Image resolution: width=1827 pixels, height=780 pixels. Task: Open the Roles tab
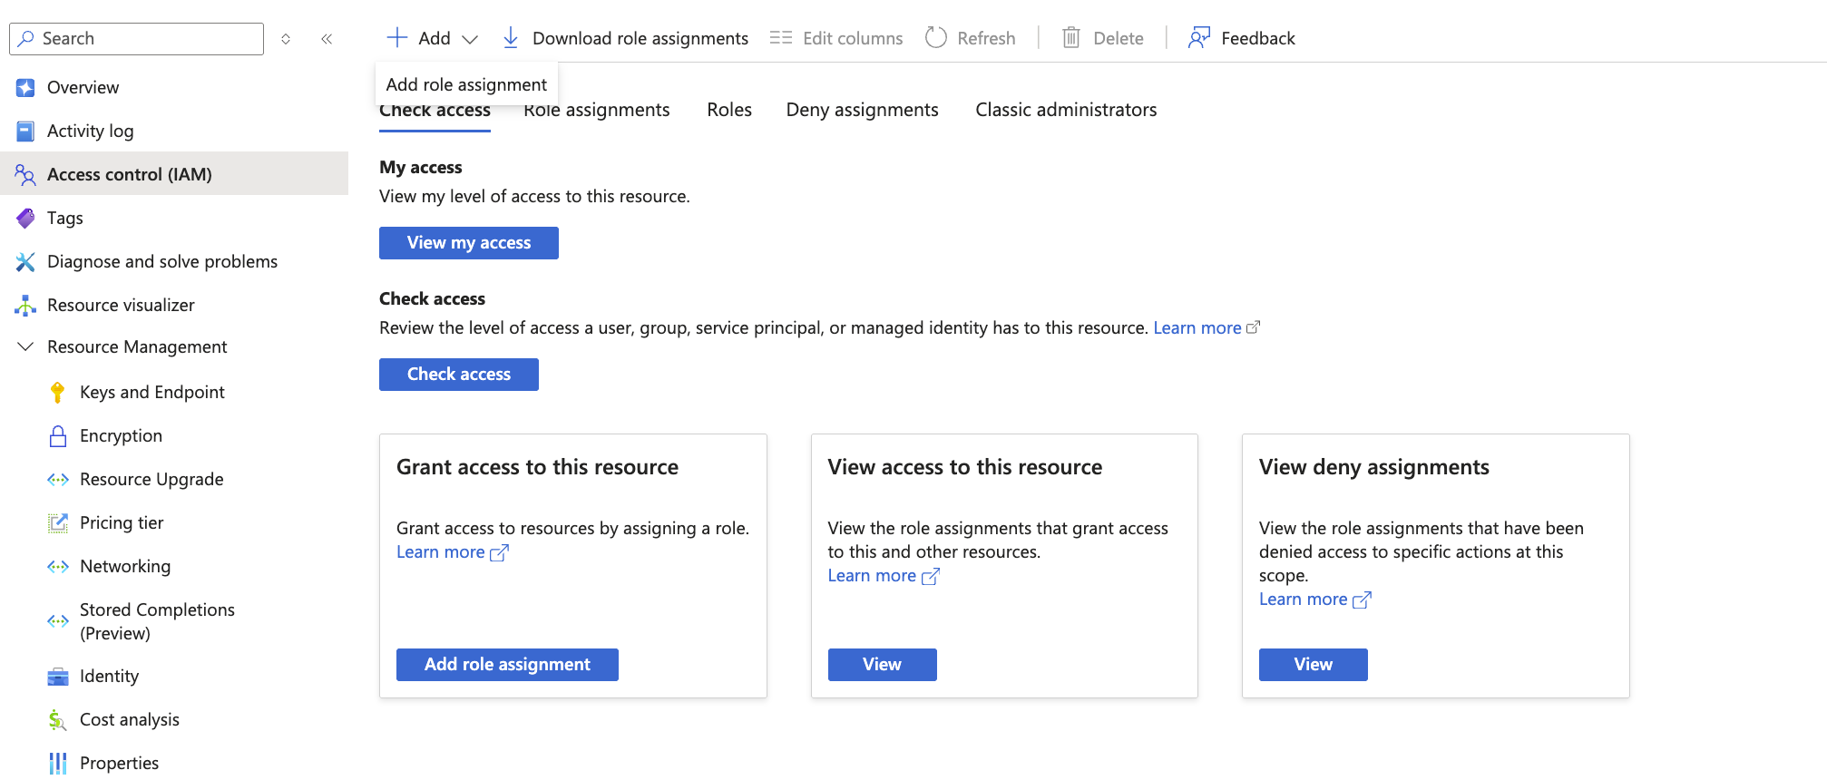[x=729, y=111]
